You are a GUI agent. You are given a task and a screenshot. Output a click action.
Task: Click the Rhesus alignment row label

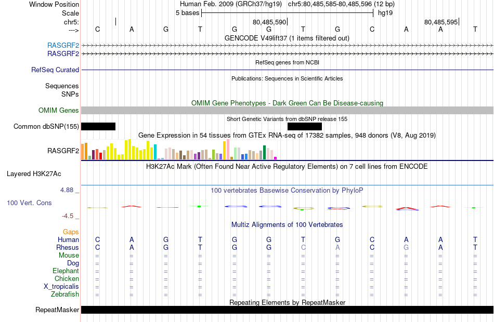point(68,248)
